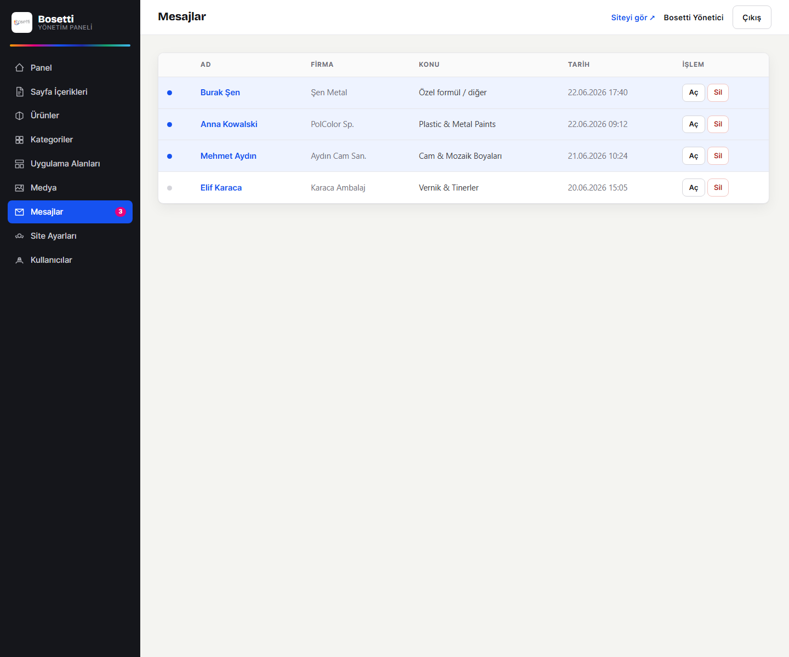
Task: Open Site Ayarları
Action: (x=70, y=236)
